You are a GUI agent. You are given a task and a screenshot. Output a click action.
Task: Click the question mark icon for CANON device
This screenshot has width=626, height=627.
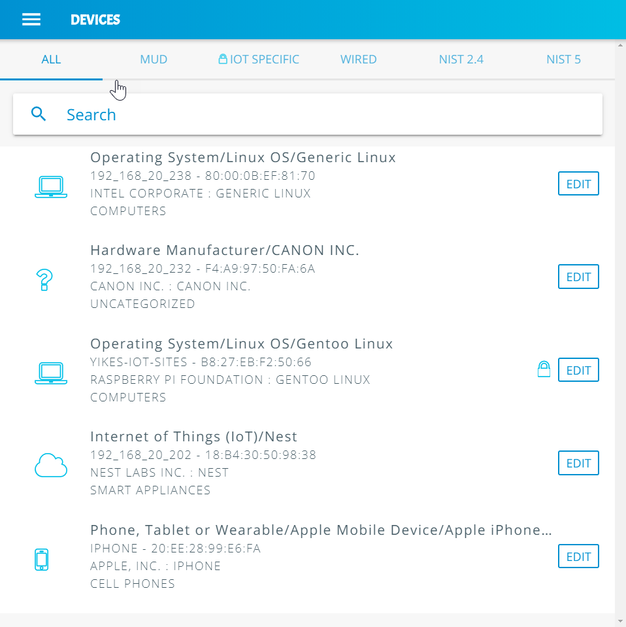tap(44, 280)
